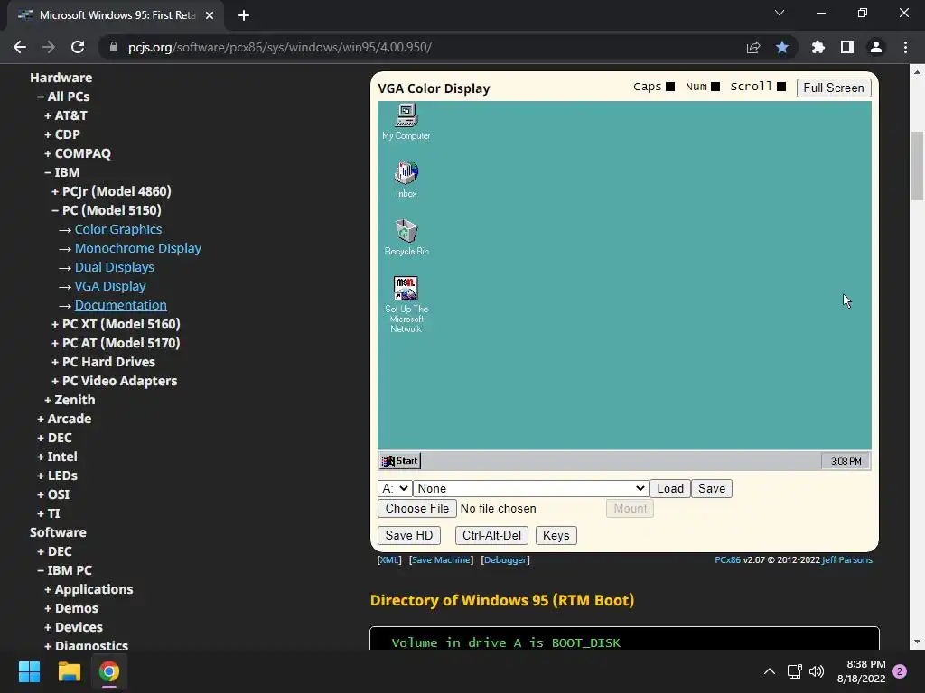Click Choose File button
Screen dimensions: 925x693
pyautogui.click(x=417, y=509)
